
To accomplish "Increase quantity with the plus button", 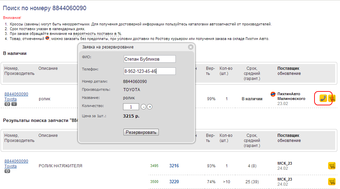I will [150, 107].
